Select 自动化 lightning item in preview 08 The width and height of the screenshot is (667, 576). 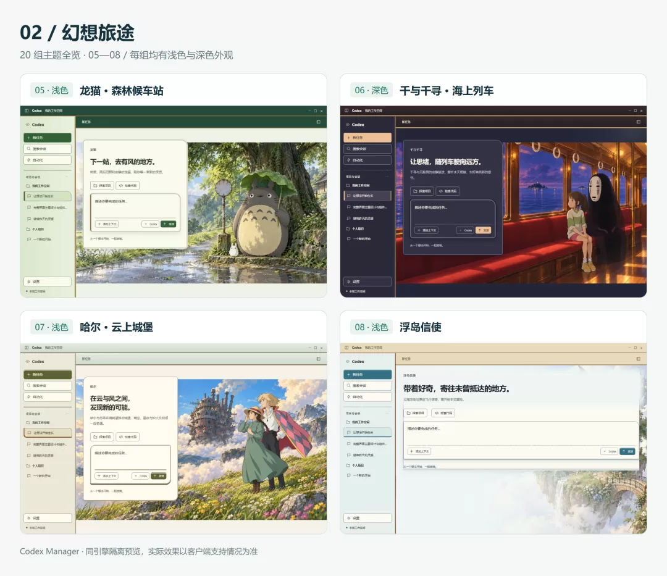[367, 396]
